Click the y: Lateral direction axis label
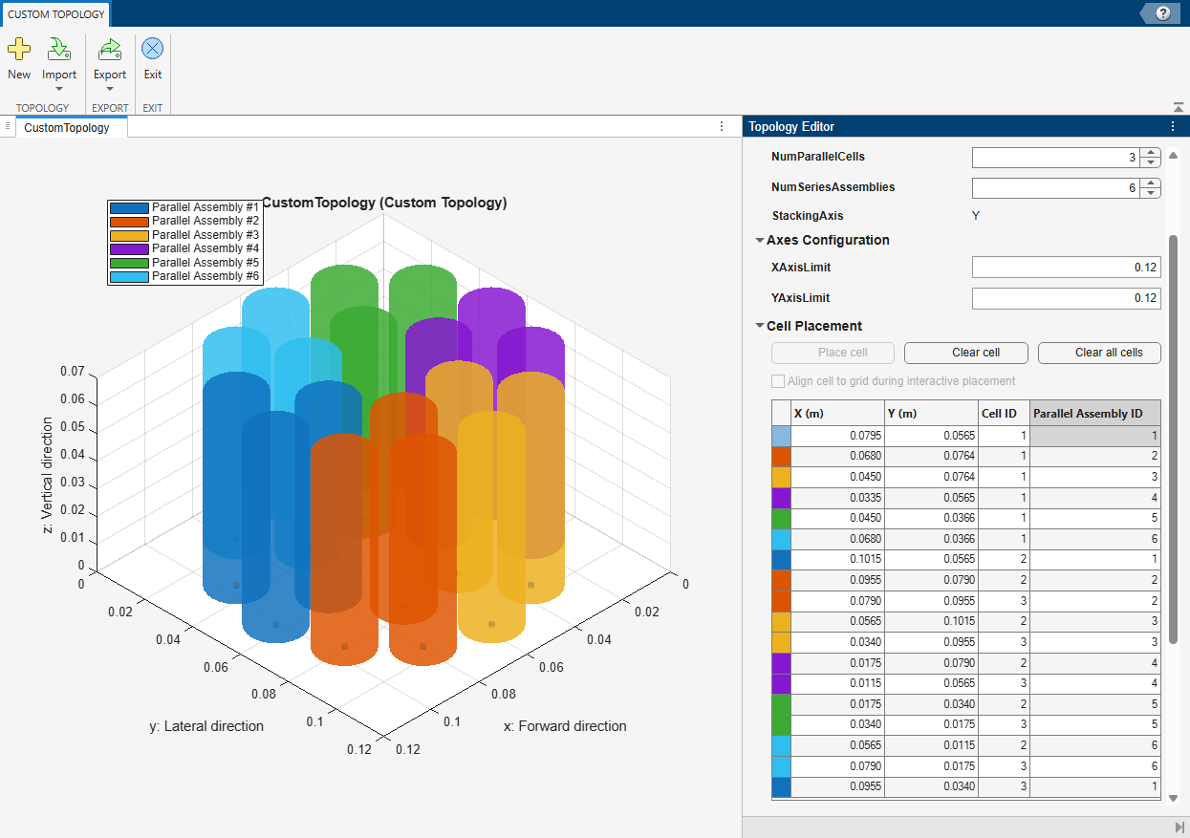This screenshot has width=1190, height=838. pyautogui.click(x=206, y=726)
